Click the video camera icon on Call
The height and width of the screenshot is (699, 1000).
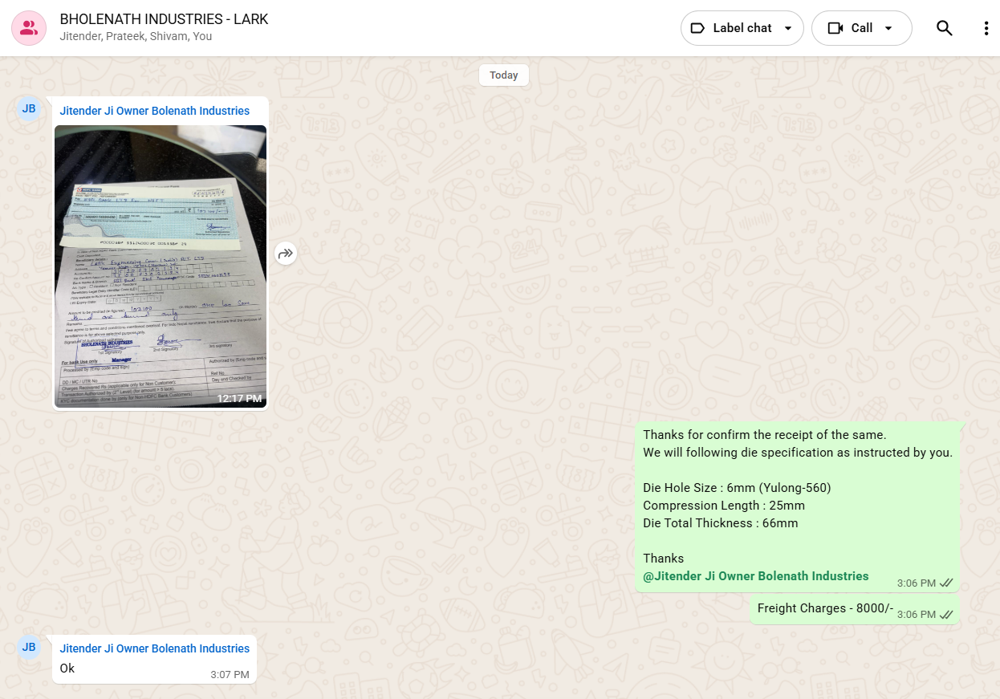[x=835, y=28]
